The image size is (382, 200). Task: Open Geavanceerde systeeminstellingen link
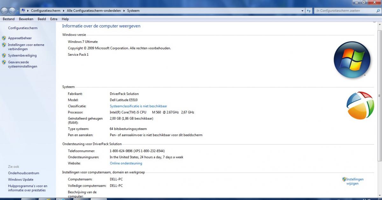(x=23, y=64)
